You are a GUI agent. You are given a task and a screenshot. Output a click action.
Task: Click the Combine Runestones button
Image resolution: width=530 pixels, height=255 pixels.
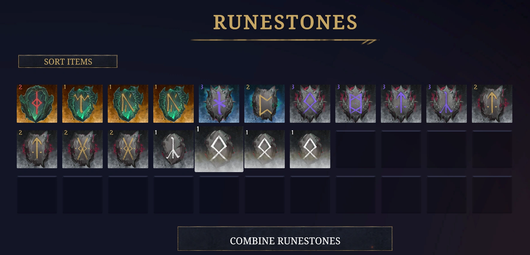(x=285, y=239)
